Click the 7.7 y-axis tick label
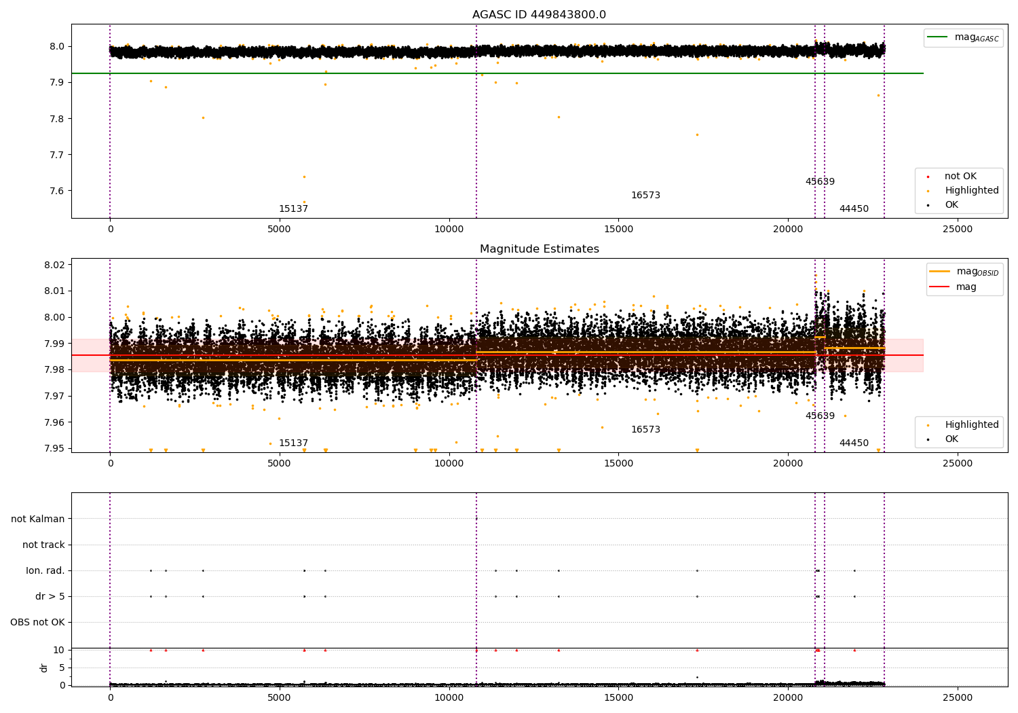This screenshot has width=1018, height=713. (x=56, y=155)
